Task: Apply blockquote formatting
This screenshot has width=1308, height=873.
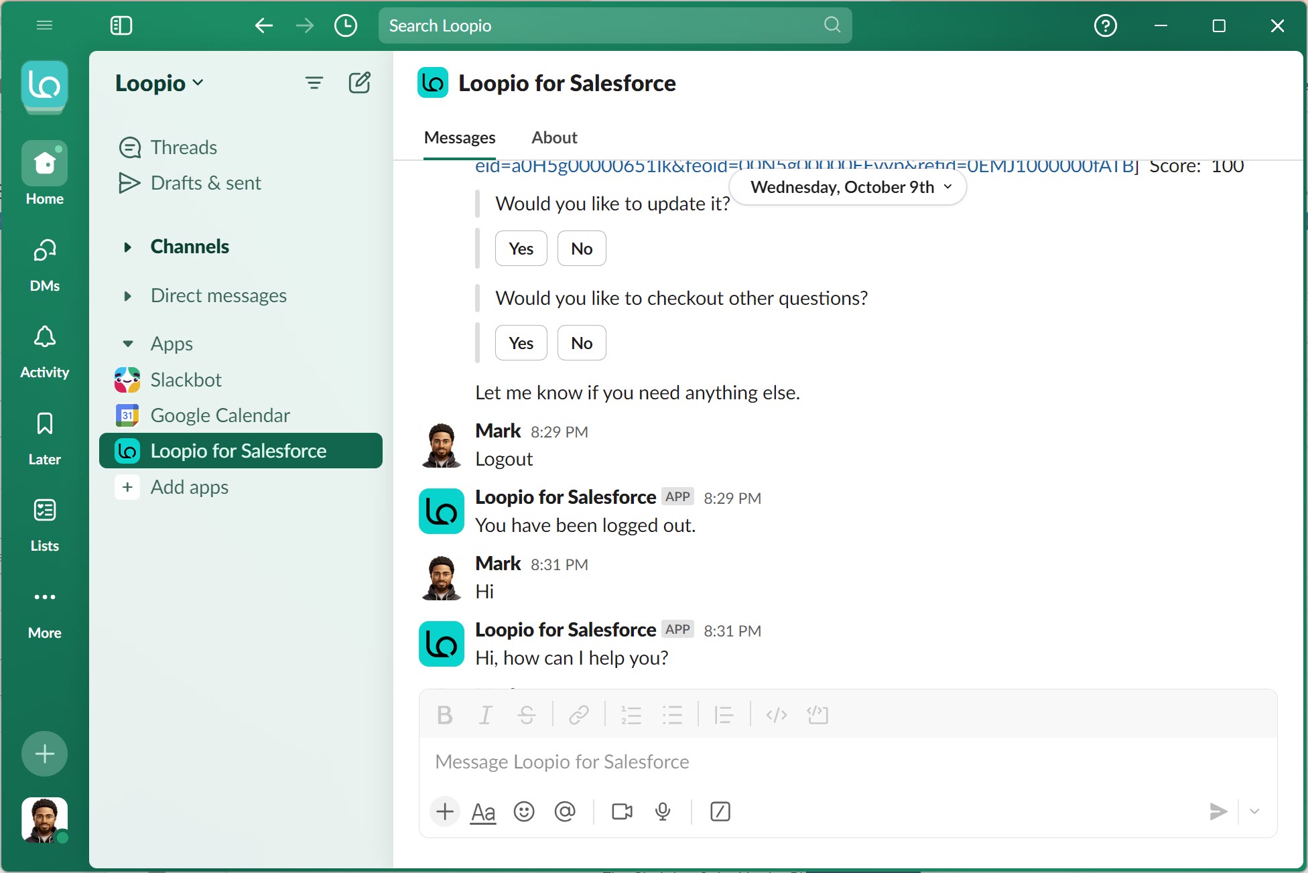Action: 724,716
